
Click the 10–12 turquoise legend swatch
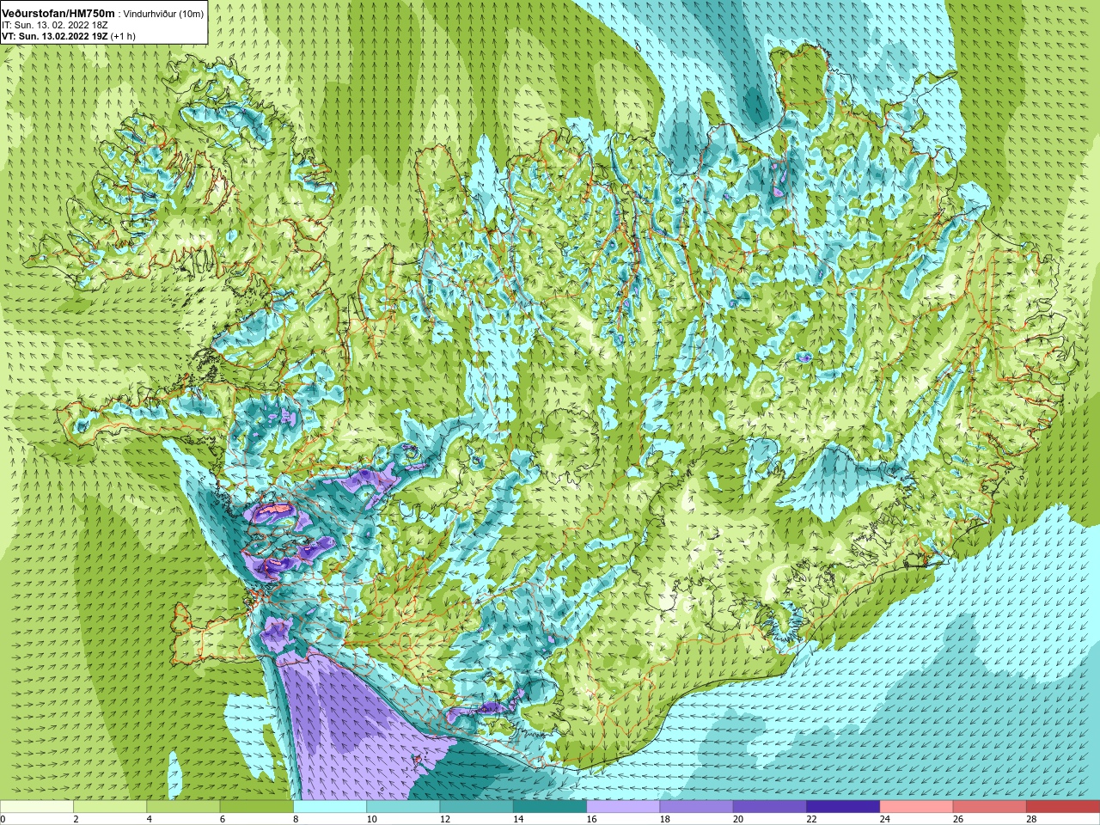pos(403,807)
